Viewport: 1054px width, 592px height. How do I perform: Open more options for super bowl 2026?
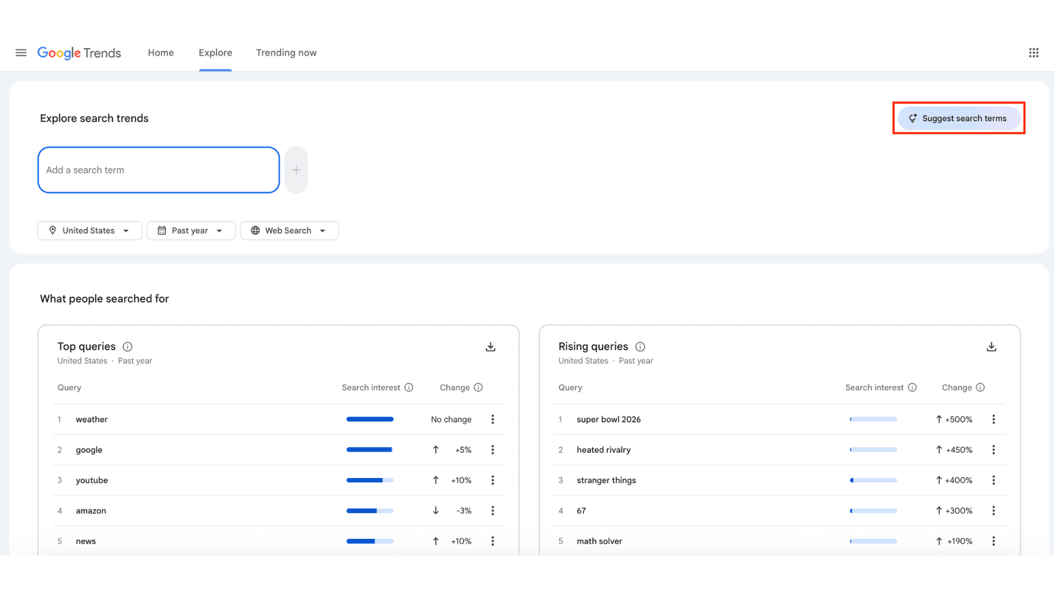click(x=994, y=419)
